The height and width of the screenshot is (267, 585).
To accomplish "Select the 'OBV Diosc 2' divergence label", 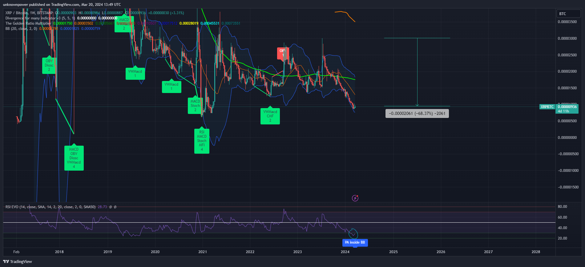I will coord(49,65).
